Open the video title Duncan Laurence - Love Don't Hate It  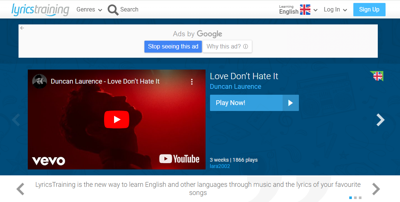(x=105, y=81)
